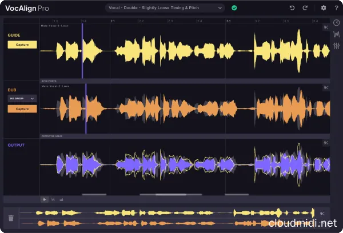Image resolution: width=343 pixels, height=233 pixels.
Task: Click bar marker 2.1 on the ruler
Action: pyautogui.click(x=113, y=21)
